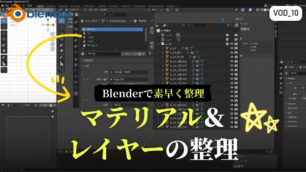Move the material slot up
Image resolution: width=306 pixels, height=172 pixels.
[152, 43]
